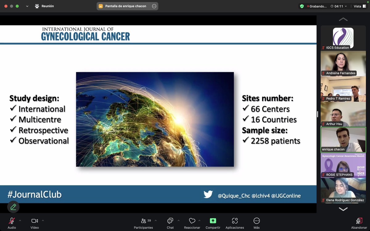Show previous participants with up arrow
Viewport: 370px width, 231px height.
[343, 19]
